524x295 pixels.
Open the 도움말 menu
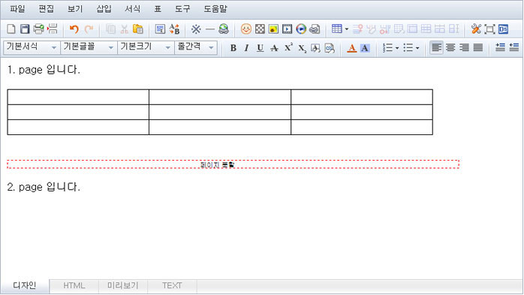[215, 9]
